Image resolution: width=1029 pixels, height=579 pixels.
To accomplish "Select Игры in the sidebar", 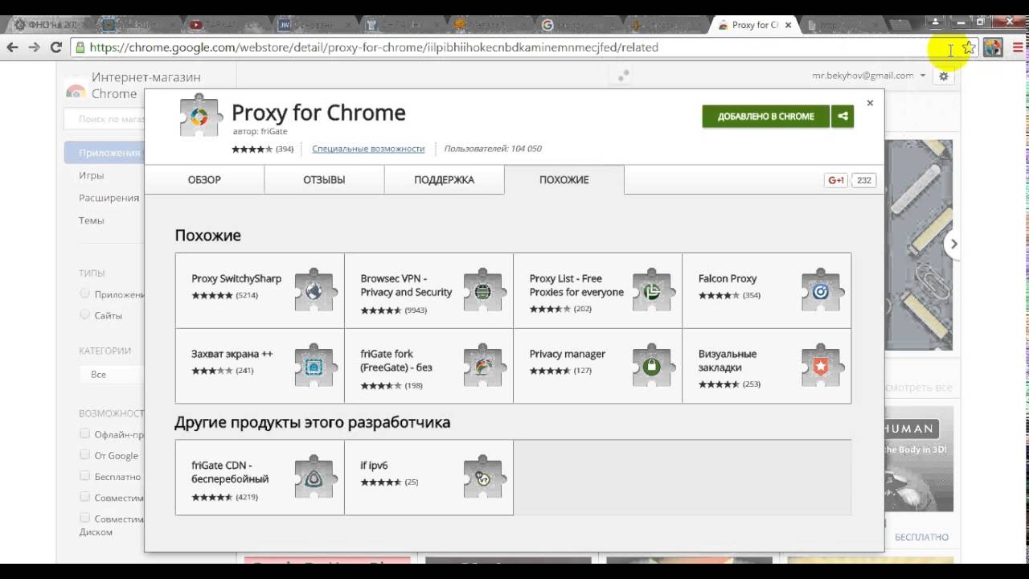I will [x=91, y=175].
